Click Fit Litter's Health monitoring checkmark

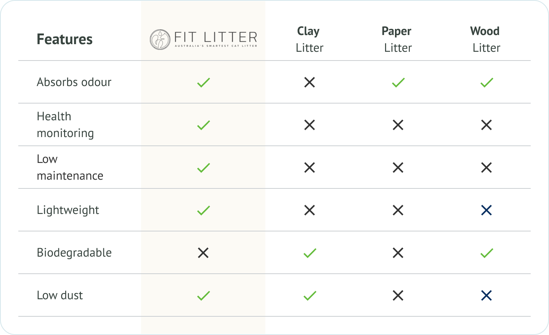pos(204,125)
